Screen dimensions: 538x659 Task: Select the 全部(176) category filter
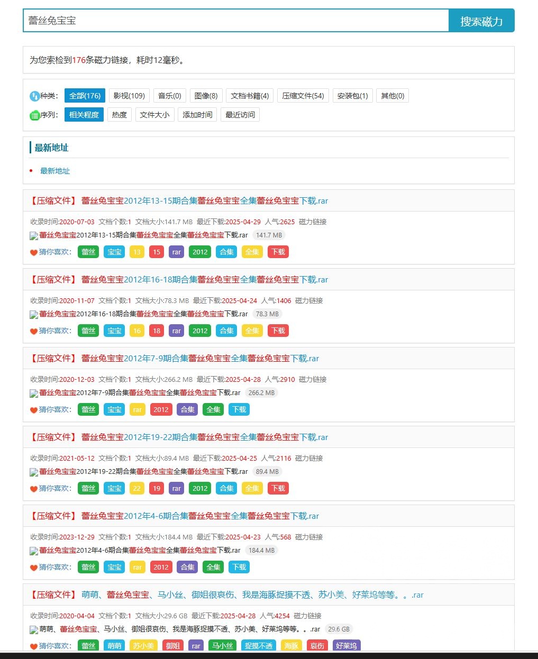tap(85, 96)
